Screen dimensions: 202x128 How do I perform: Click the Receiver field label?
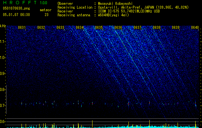[x=65, y=11]
